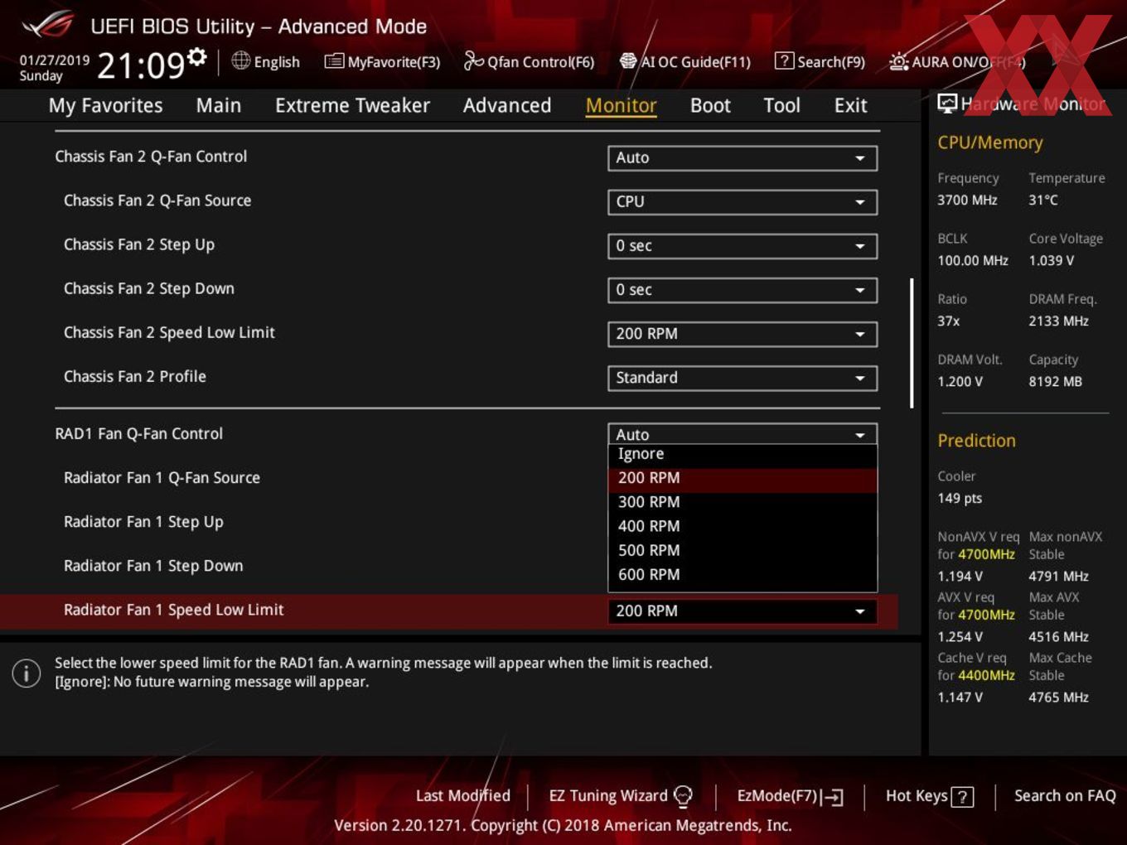Open Search on FAQ link

(1065, 796)
